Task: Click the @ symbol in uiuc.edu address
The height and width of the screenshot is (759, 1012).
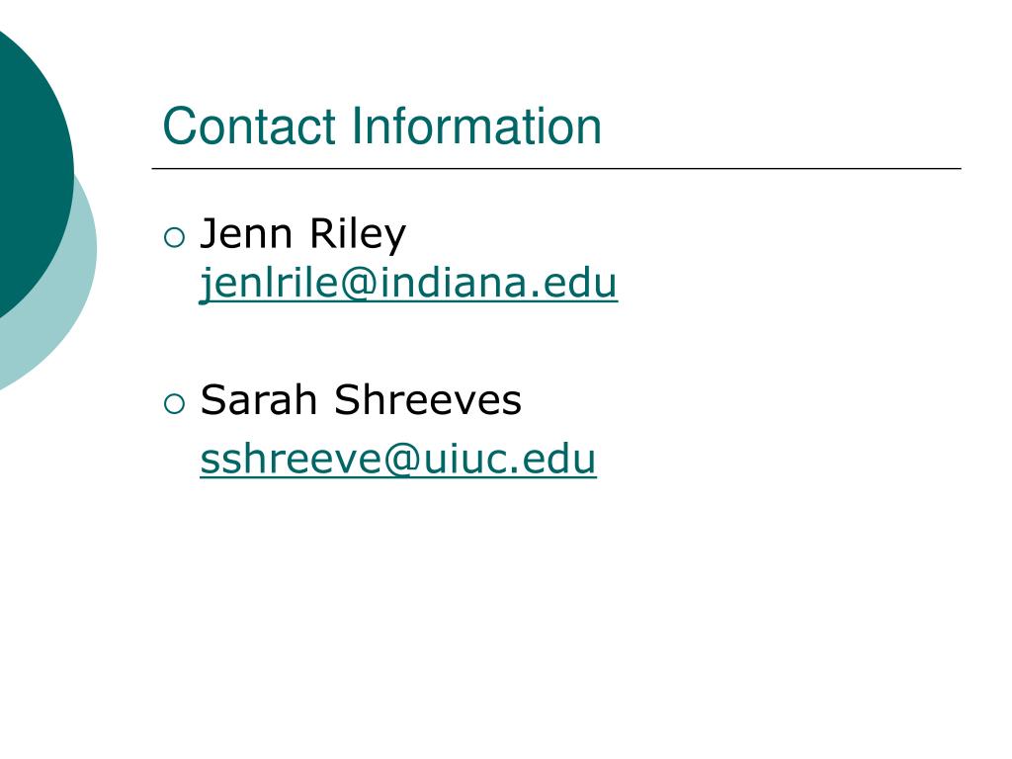Action: point(401,461)
